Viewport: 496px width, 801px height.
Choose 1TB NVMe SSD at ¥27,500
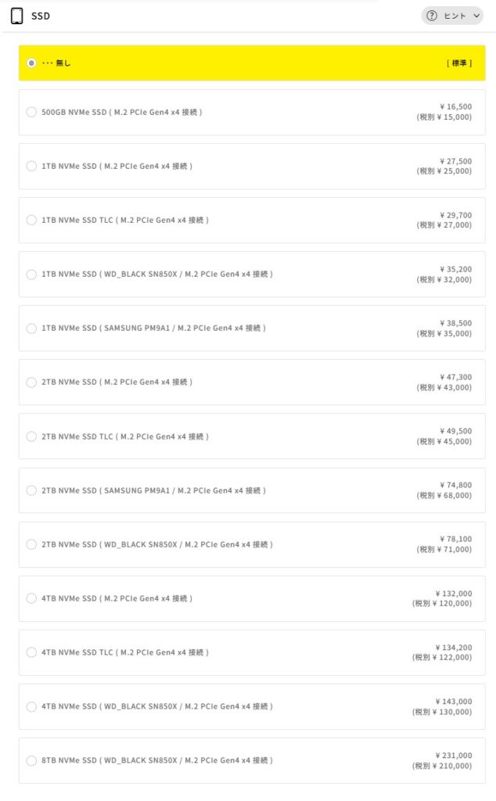click(x=31, y=166)
